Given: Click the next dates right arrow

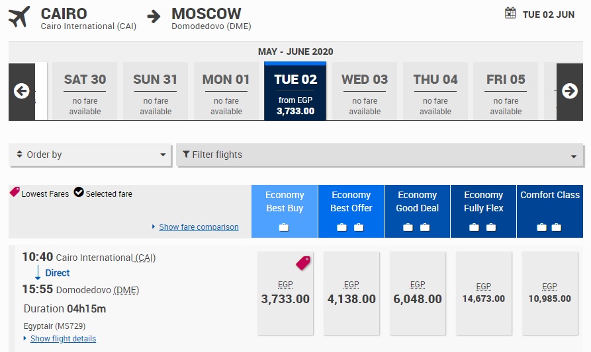Looking at the screenshot, I should pos(569,91).
